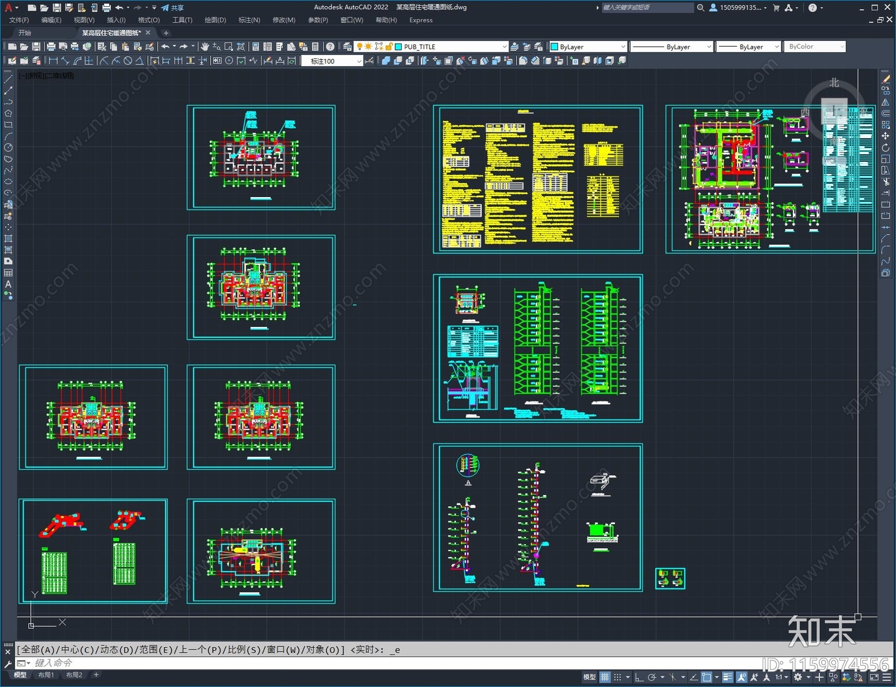Toggle lineweight display in the status bar

click(727, 677)
